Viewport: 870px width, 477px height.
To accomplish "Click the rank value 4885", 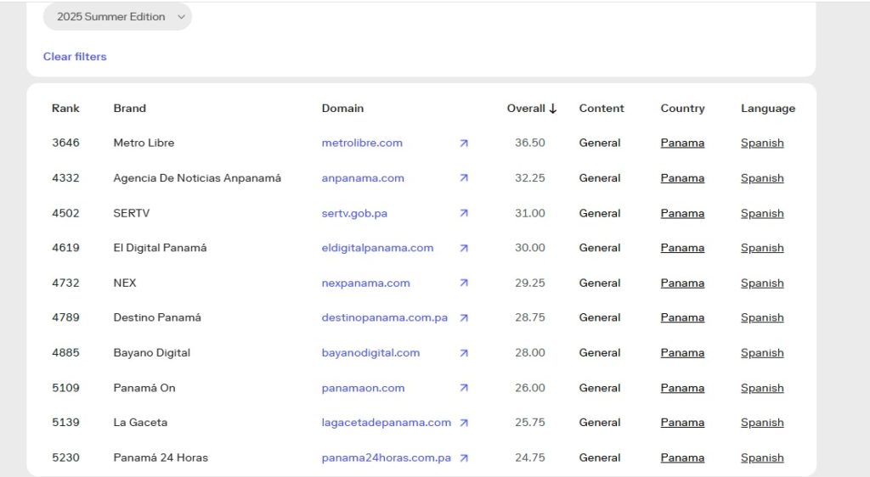I will point(65,353).
